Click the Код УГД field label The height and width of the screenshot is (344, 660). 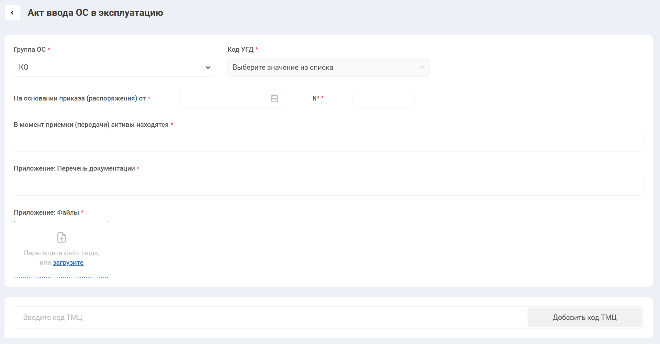240,49
